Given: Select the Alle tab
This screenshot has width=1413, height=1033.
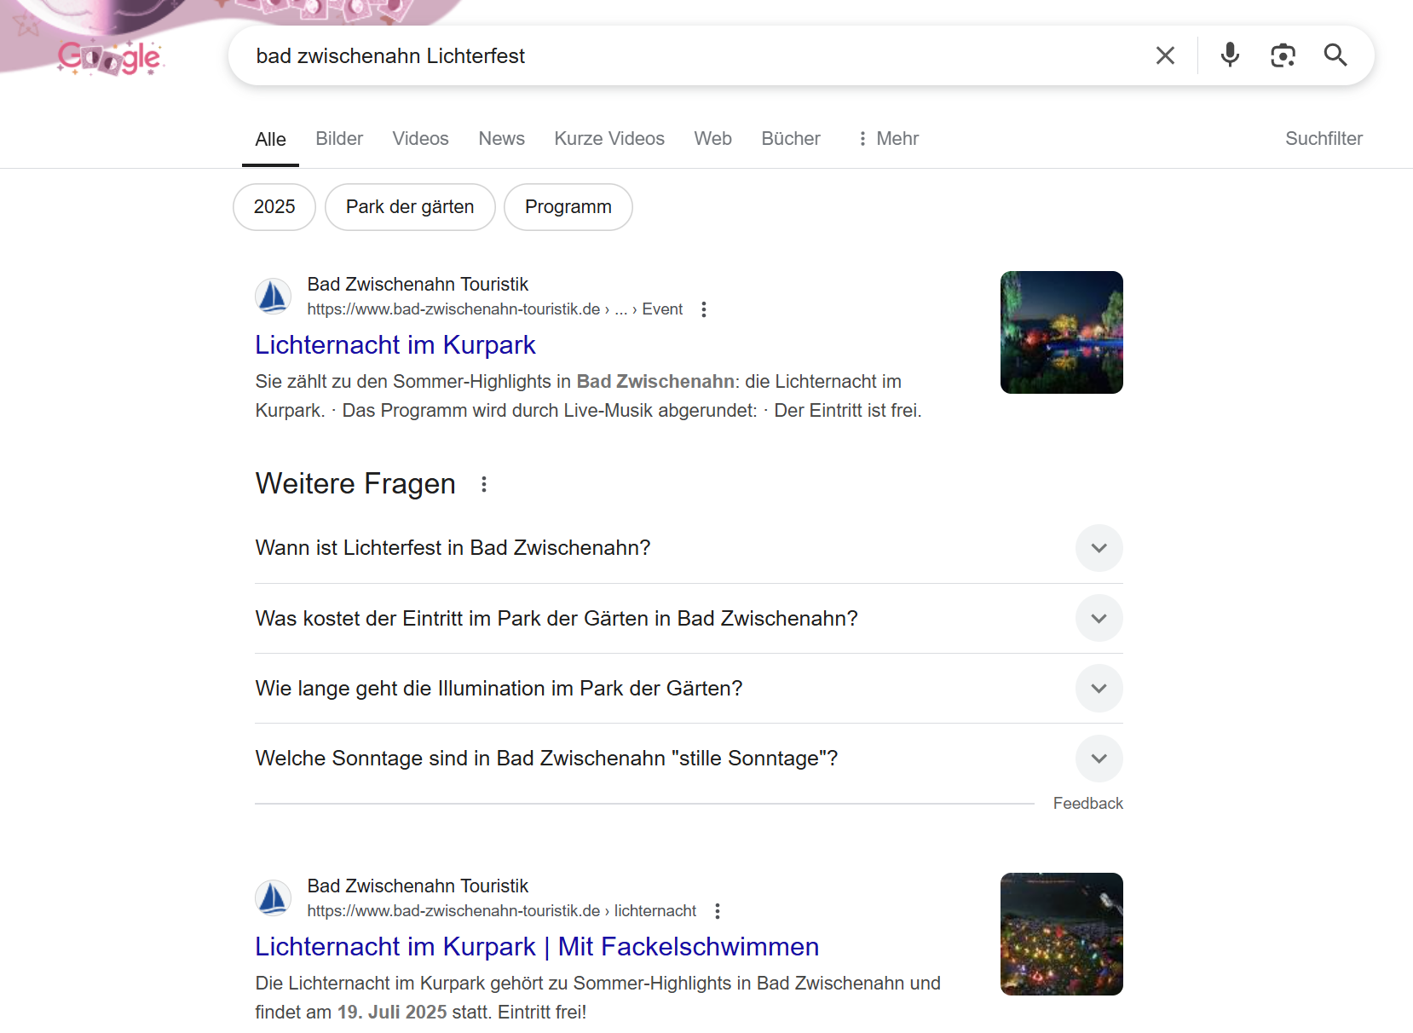Looking at the screenshot, I should tap(270, 139).
